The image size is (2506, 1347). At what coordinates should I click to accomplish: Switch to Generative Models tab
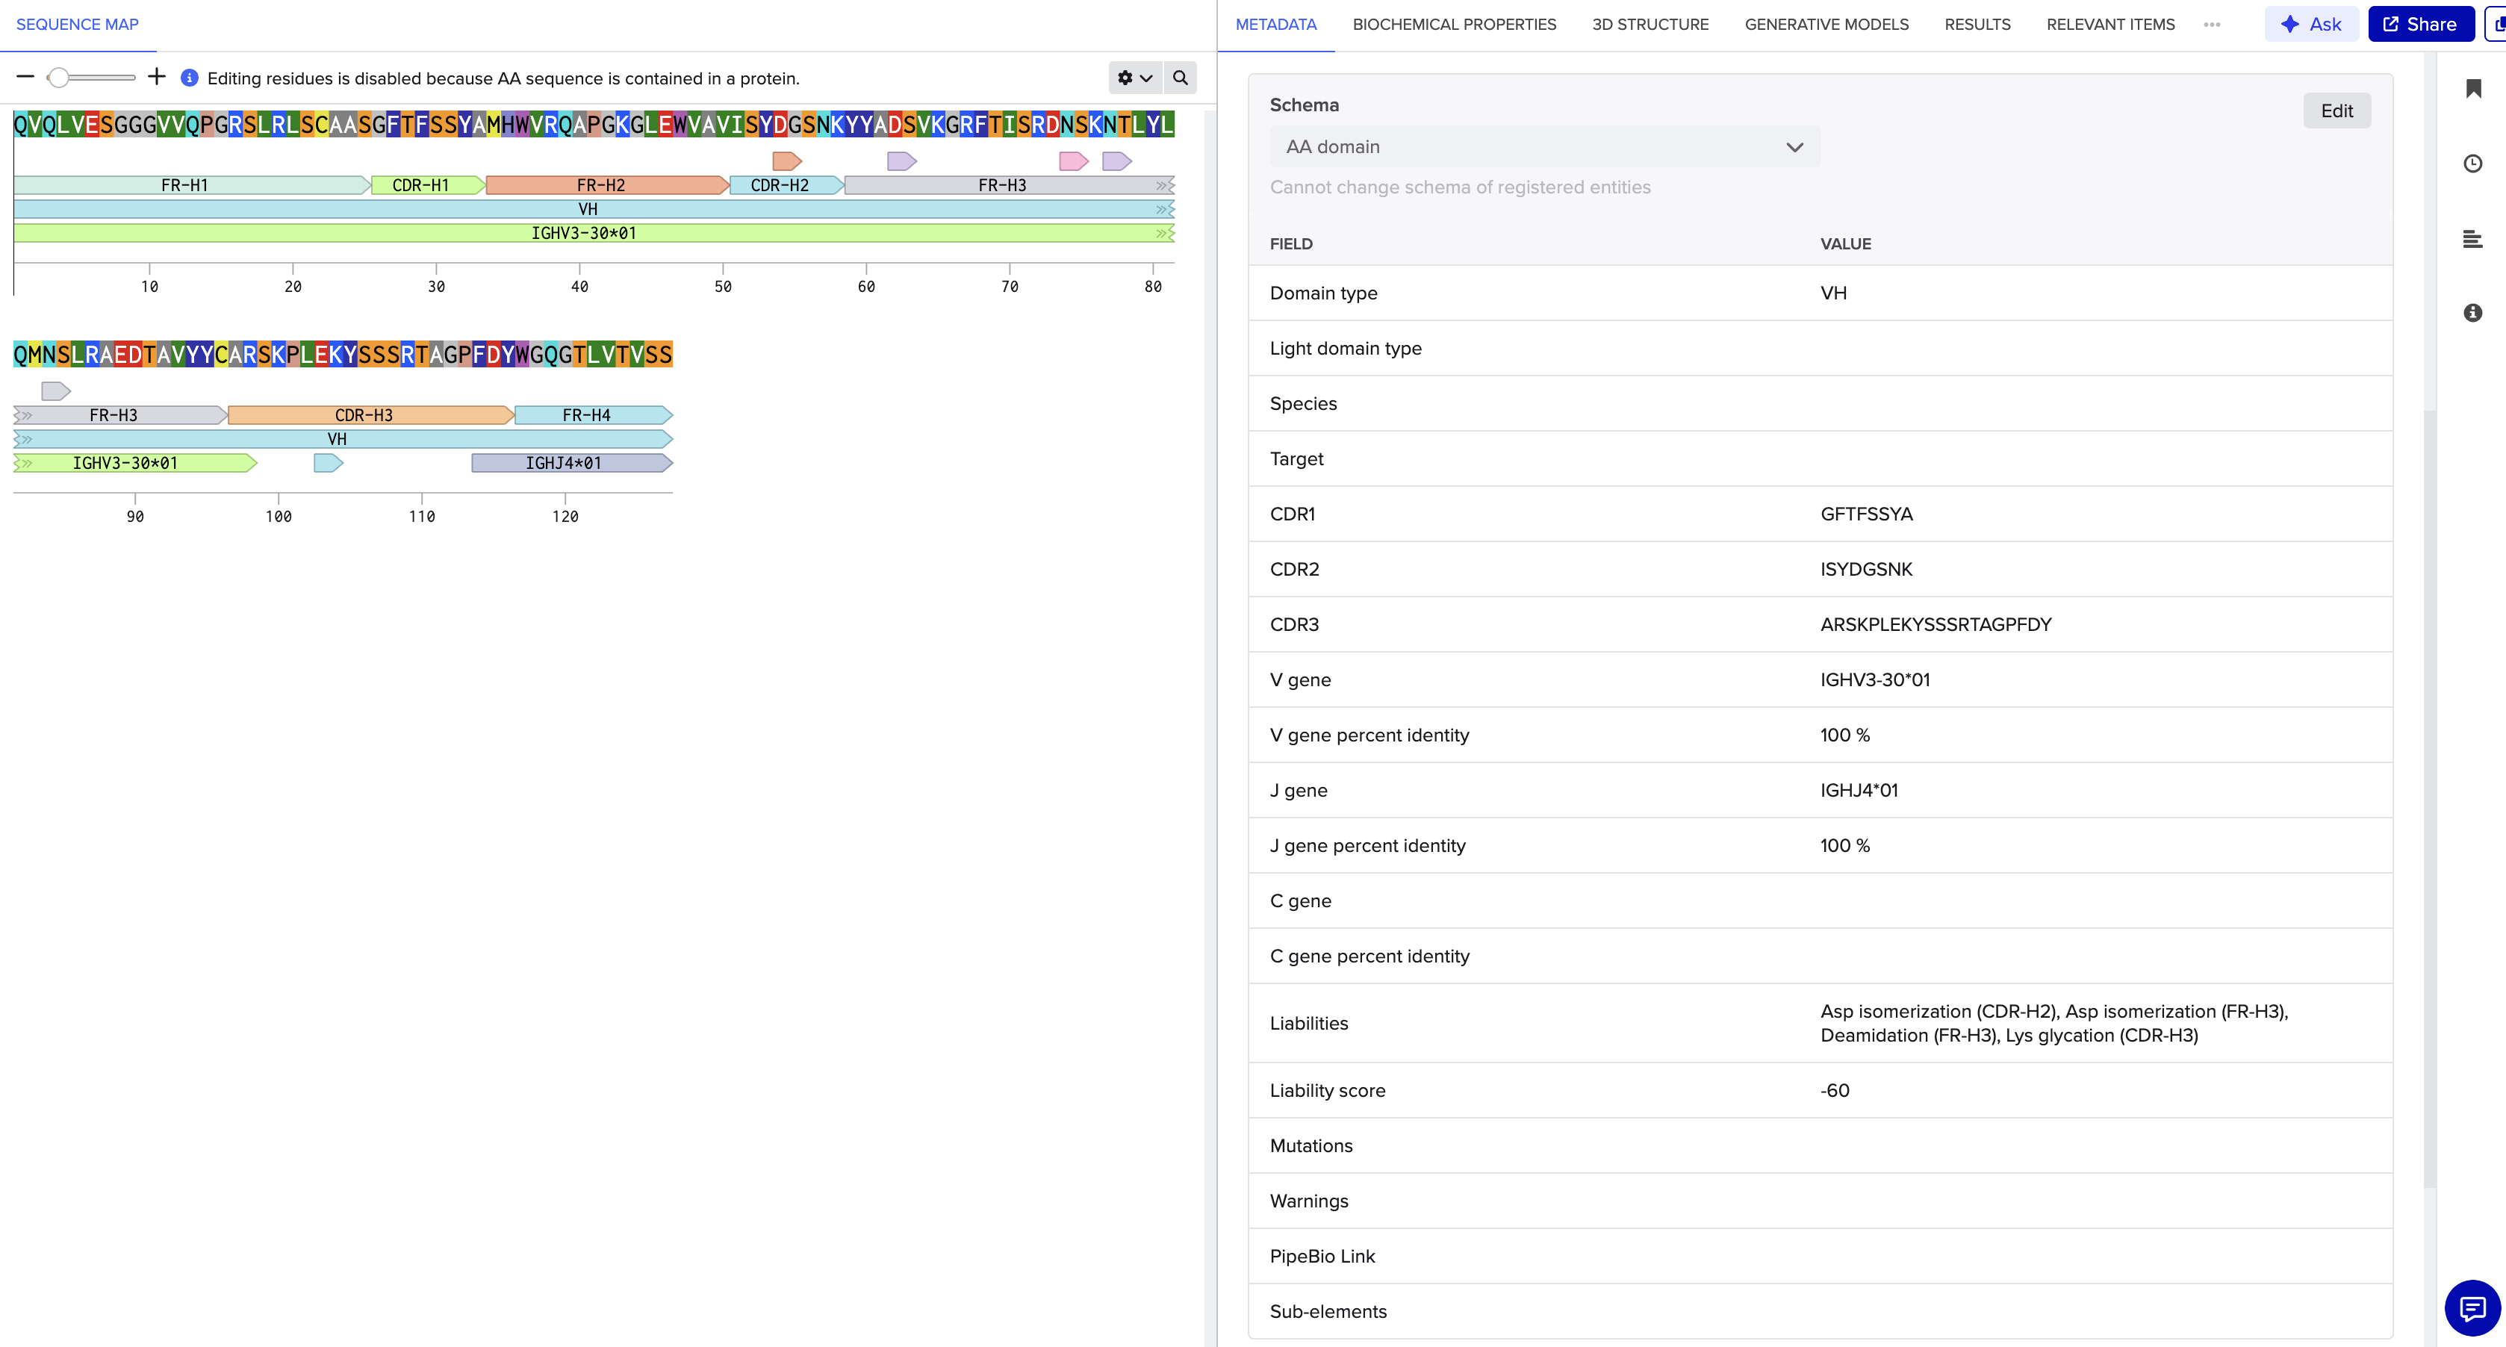[x=1826, y=25]
